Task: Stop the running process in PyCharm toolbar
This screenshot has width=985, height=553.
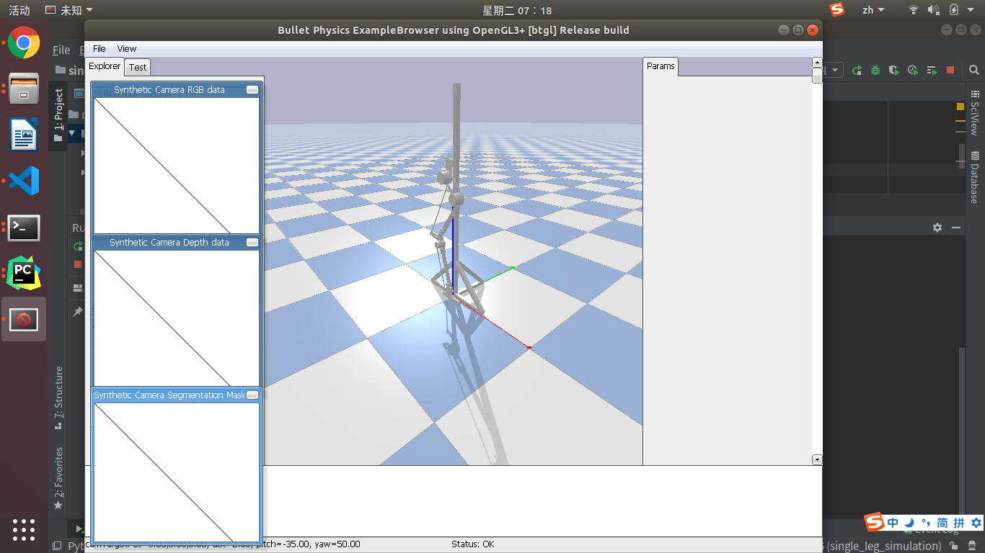Action: pyautogui.click(x=950, y=71)
